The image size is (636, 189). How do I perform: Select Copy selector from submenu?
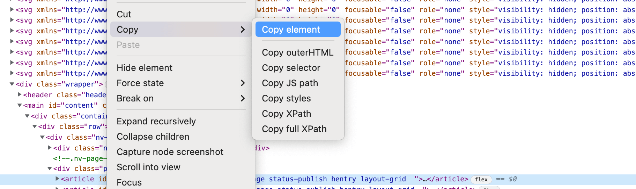[291, 68]
